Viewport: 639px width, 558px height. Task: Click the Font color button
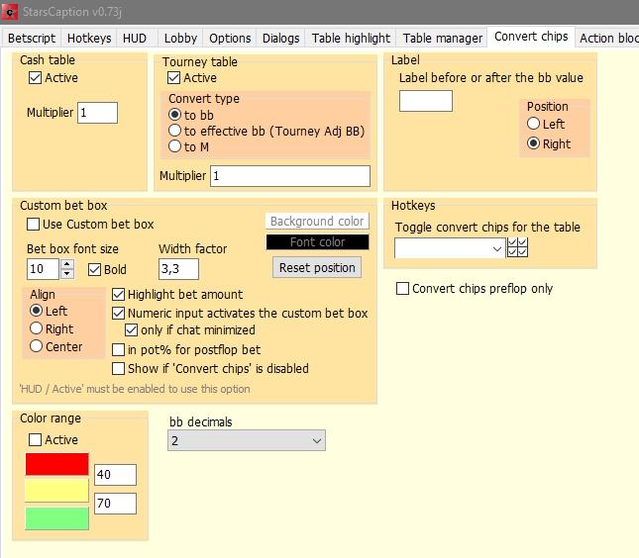tap(317, 242)
